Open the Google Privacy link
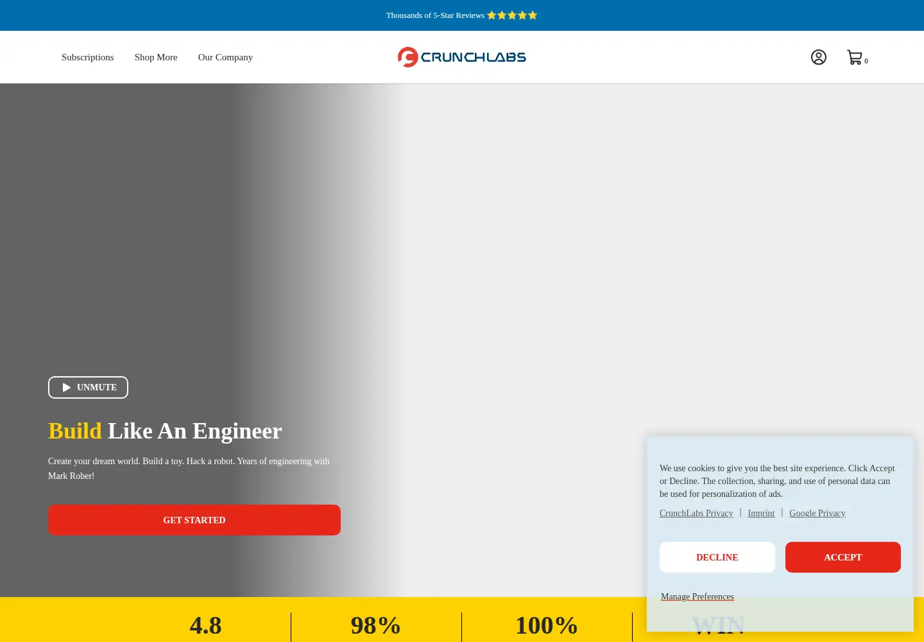 coord(817,513)
